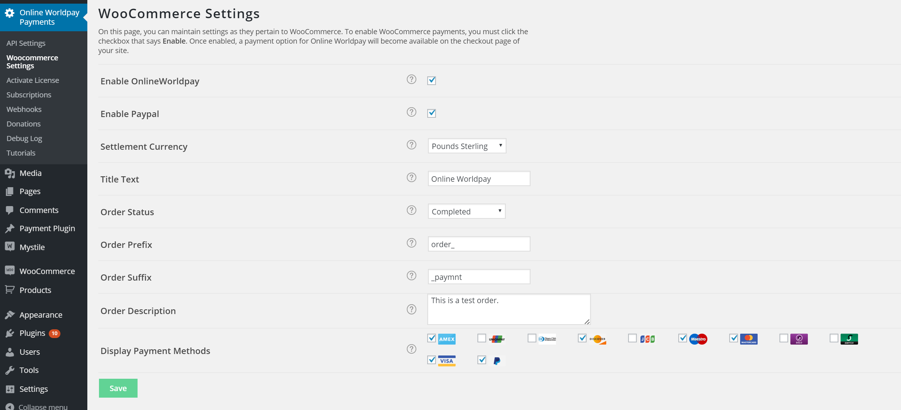Viewport: 901px width, 410px height.
Task: Click Activate License link
Action: (32, 80)
